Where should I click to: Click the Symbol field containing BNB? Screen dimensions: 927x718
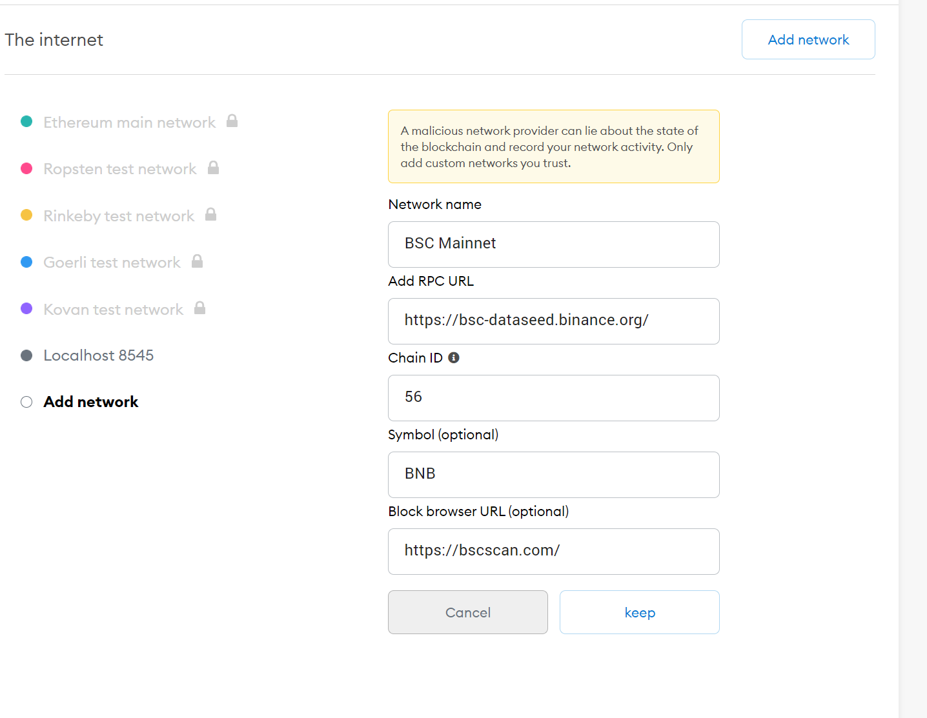(x=554, y=475)
